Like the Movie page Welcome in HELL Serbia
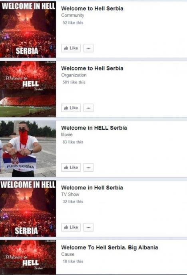The height and width of the screenshot is (275, 187). (71, 167)
